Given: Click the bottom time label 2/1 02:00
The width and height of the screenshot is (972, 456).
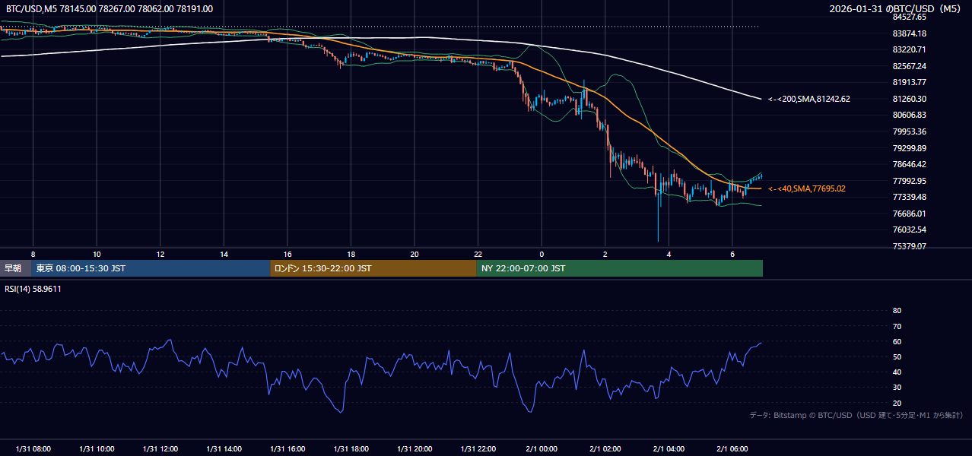Looking at the screenshot, I should pyautogui.click(x=605, y=449).
